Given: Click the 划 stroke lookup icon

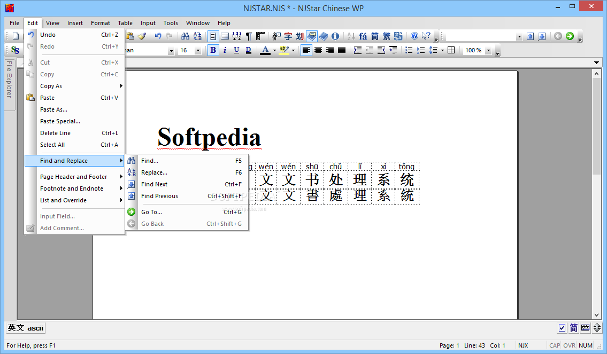Looking at the screenshot, I should 299,36.
